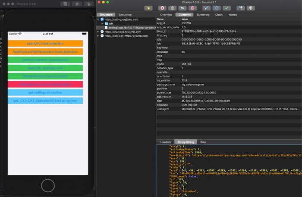
Task: Open the Summary tab
Action: (x=203, y=15)
